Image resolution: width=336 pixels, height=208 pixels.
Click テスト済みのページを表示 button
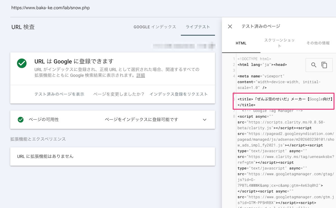(59, 94)
